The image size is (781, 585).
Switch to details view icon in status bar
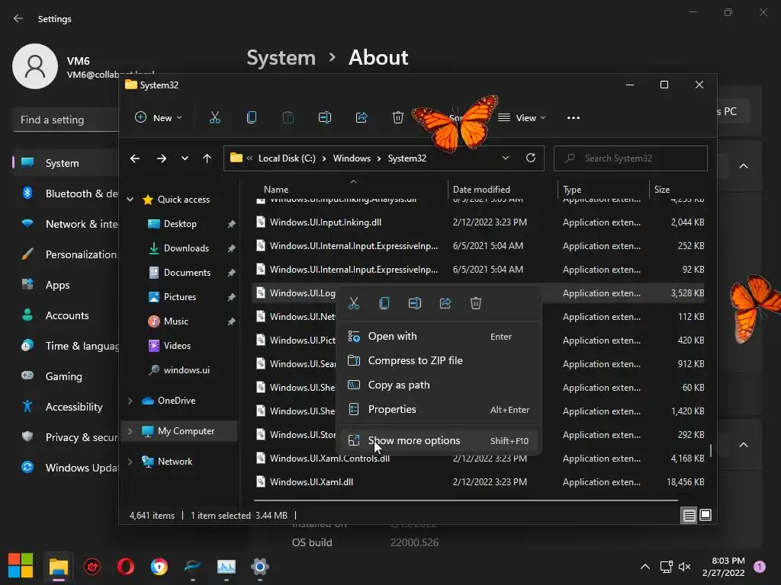click(689, 516)
